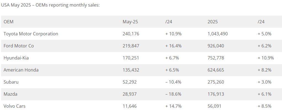Click Volvo's + 14.7% change value
The width and height of the screenshot is (282, 111).
pos(173,106)
